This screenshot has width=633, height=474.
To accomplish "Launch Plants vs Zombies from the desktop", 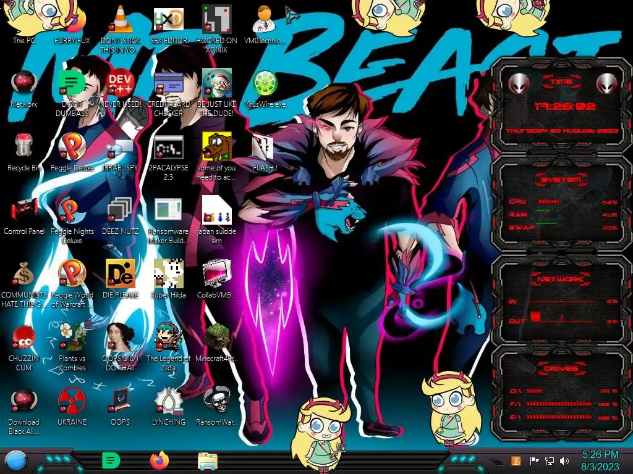I will click(72, 347).
